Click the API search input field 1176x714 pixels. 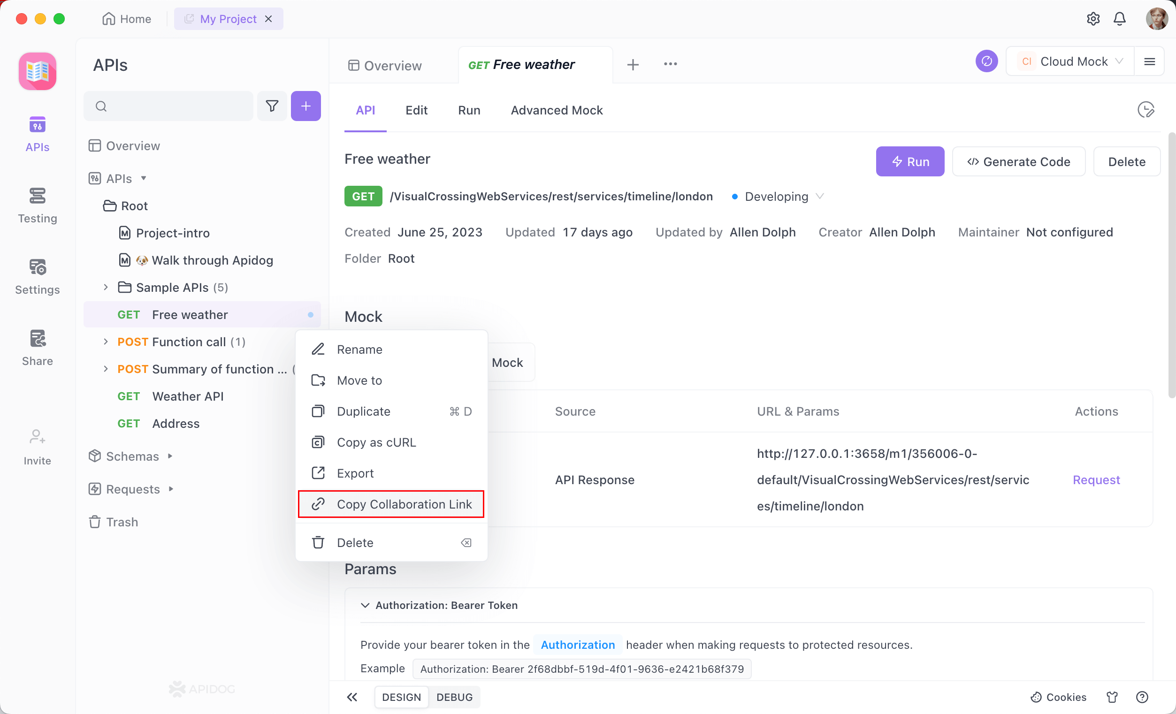[x=168, y=106]
